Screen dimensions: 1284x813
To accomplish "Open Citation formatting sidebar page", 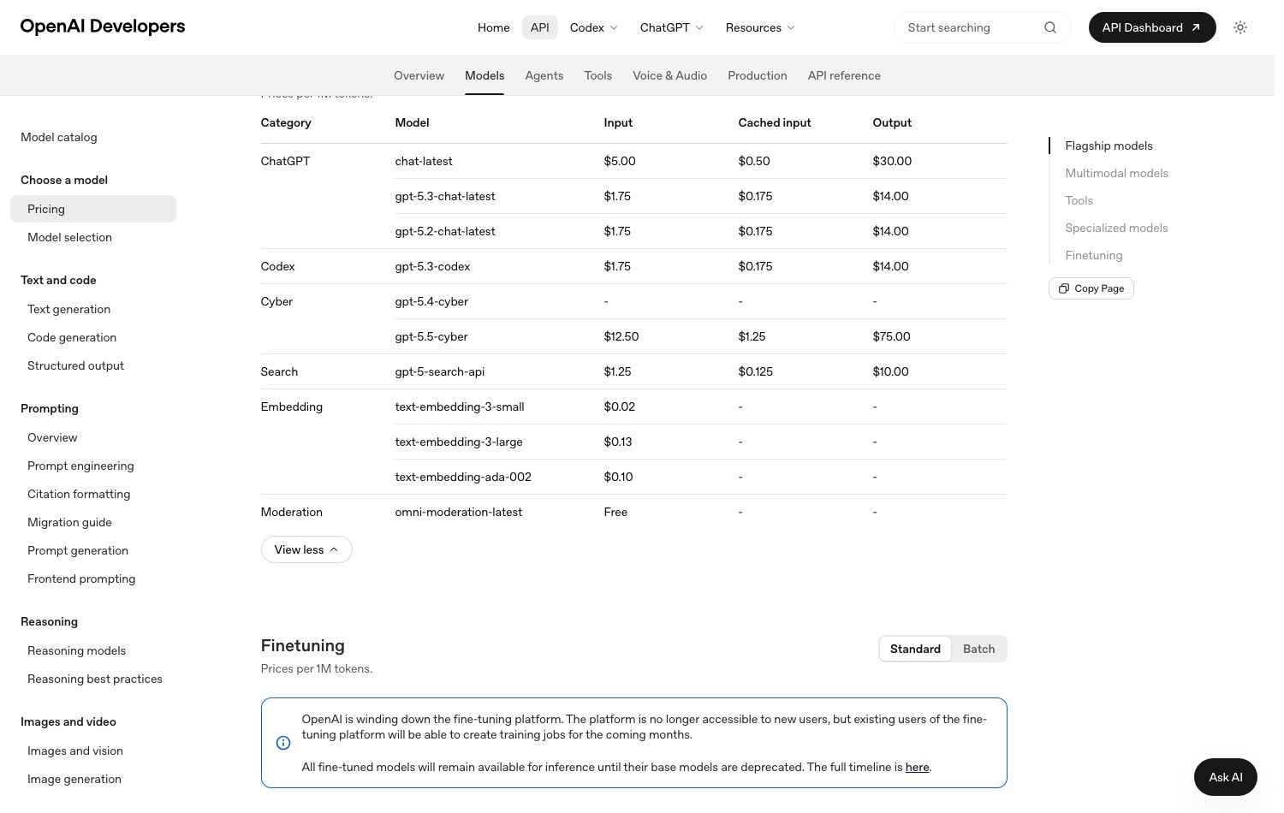I will pos(79,494).
